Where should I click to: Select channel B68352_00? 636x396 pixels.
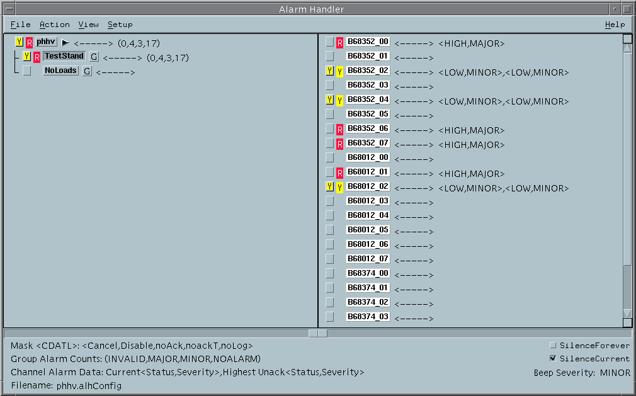[368, 42]
